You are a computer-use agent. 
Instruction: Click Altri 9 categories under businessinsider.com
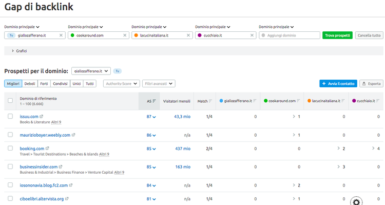[x=119, y=172]
